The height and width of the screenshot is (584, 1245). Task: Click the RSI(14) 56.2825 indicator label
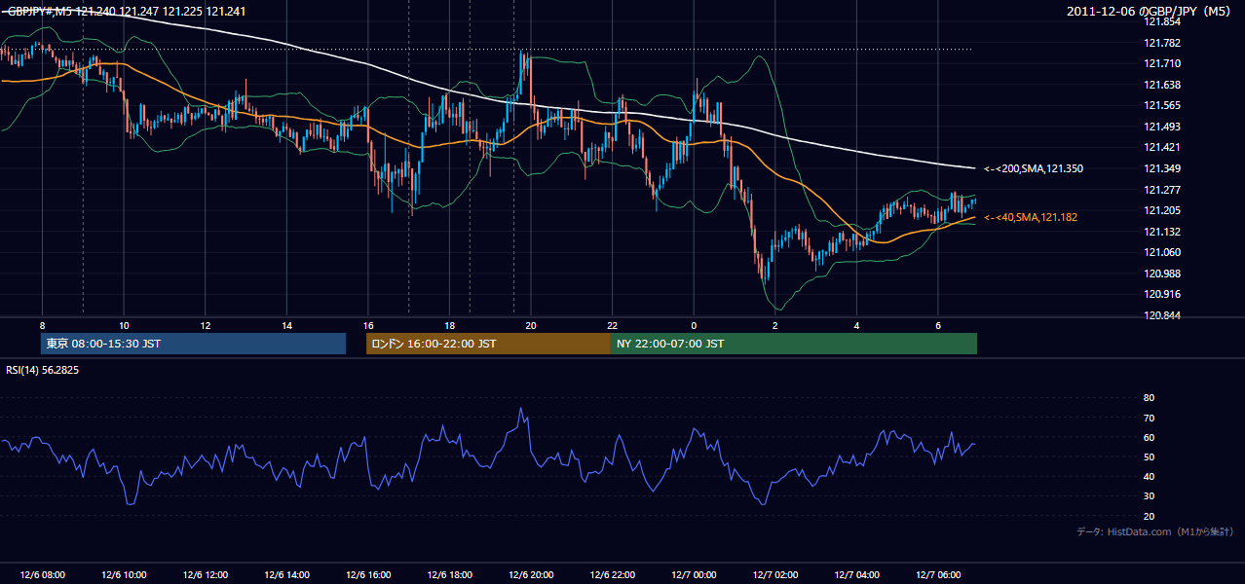(42, 370)
